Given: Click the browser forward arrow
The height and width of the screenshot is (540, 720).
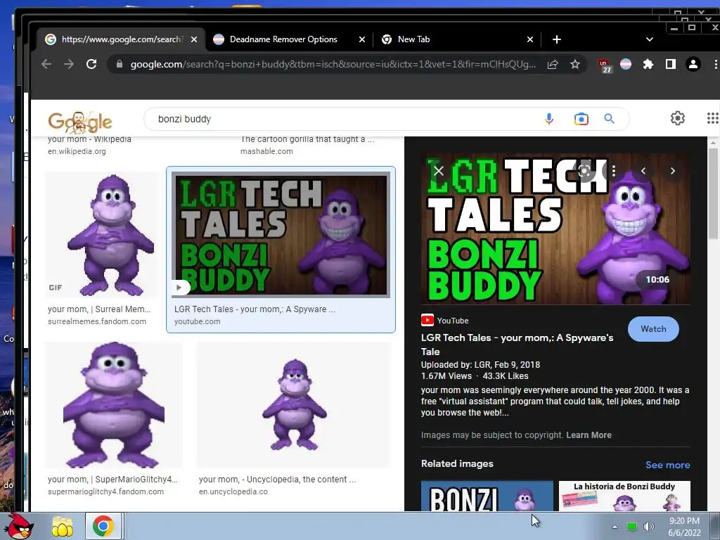Looking at the screenshot, I should 69,64.
